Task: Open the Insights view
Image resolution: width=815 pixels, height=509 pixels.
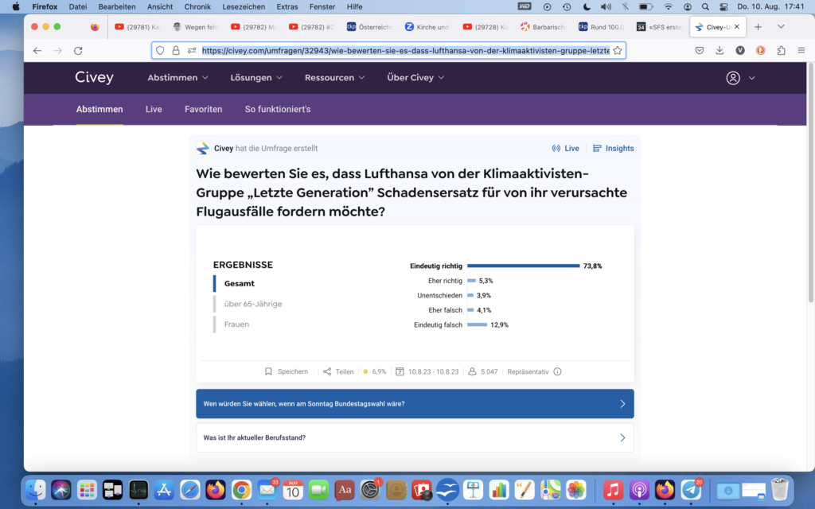Action: click(x=613, y=149)
